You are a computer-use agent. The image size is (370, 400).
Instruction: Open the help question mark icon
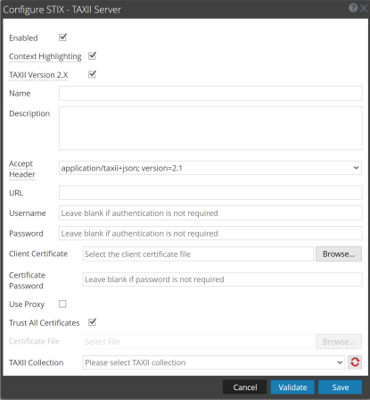coord(353,8)
